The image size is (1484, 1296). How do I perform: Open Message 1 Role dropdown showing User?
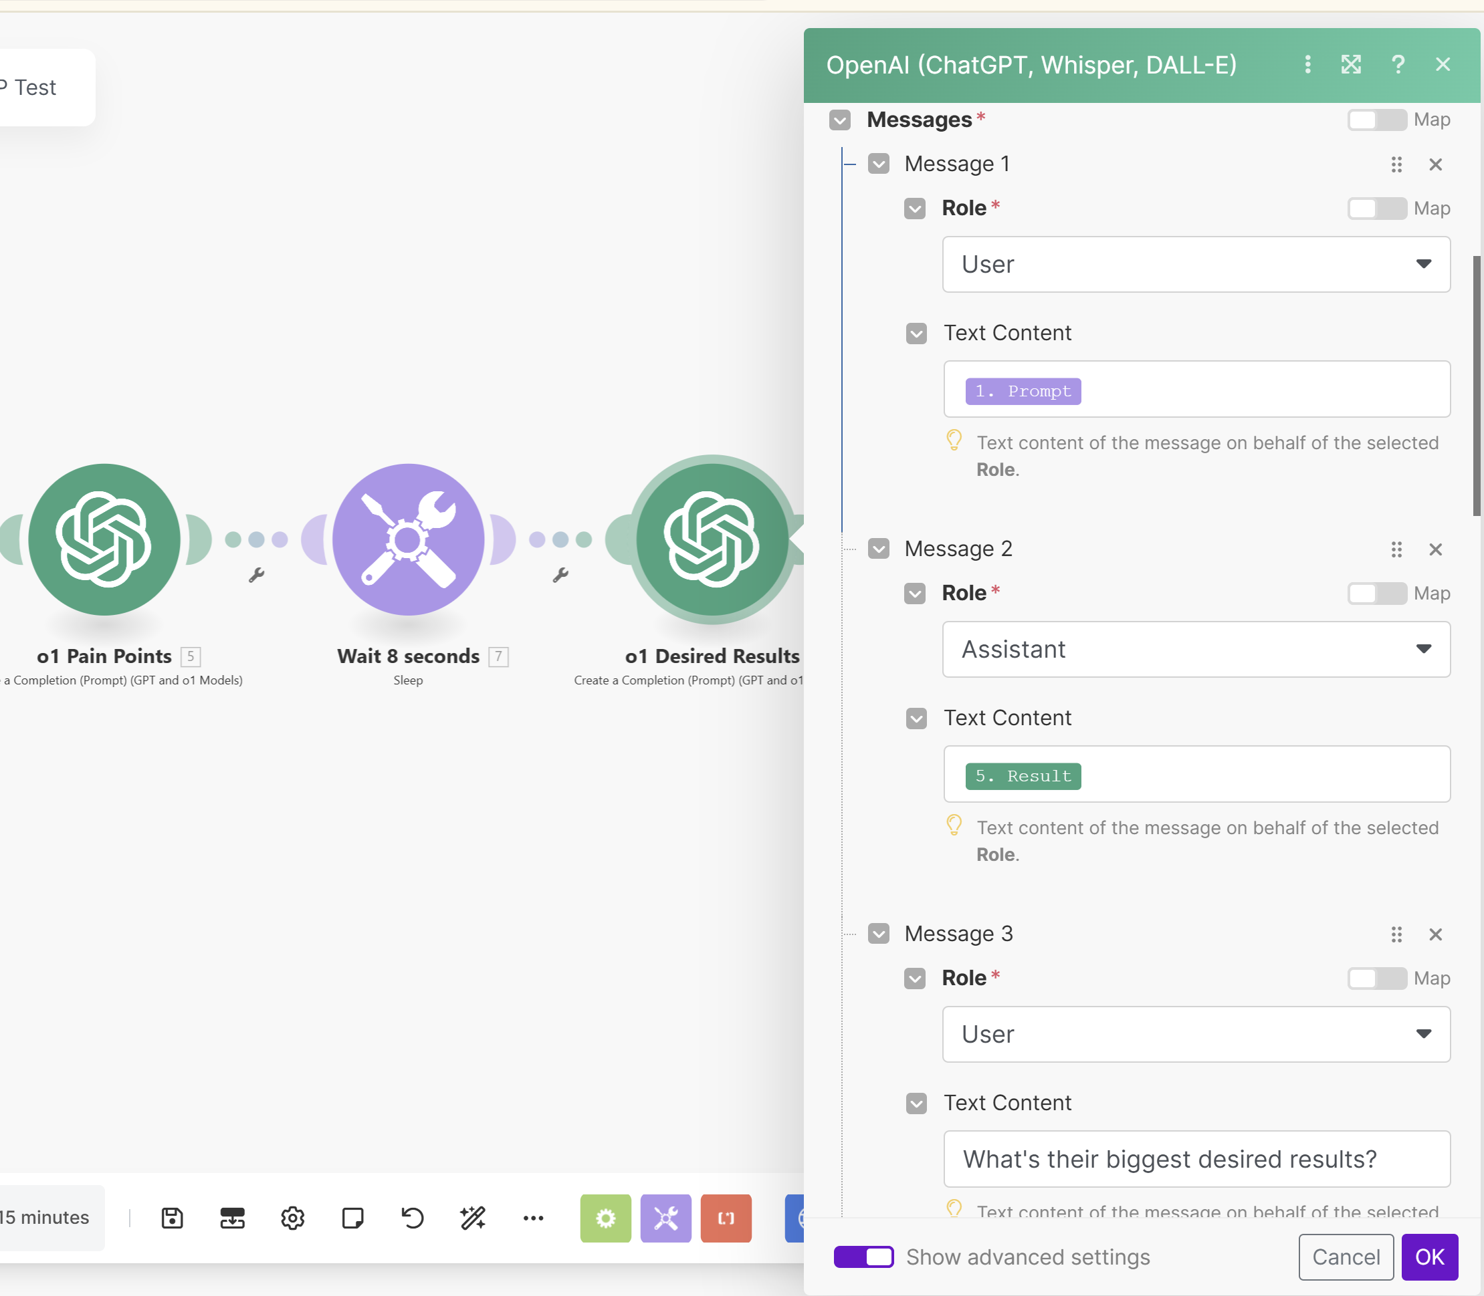[1195, 265]
